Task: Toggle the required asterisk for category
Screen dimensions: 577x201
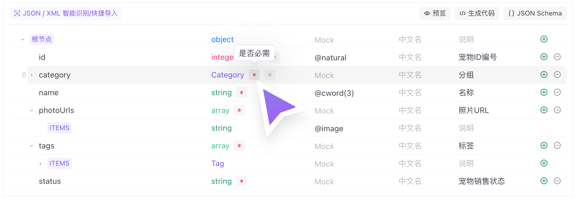Action: pyautogui.click(x=254, y=75)
